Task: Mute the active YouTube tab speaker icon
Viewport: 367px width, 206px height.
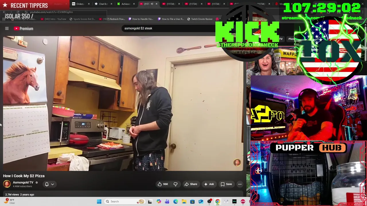Action: [152, 4]
